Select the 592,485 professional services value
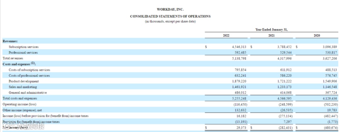Screen dimensions: 340x132 [x=241, y=53]
